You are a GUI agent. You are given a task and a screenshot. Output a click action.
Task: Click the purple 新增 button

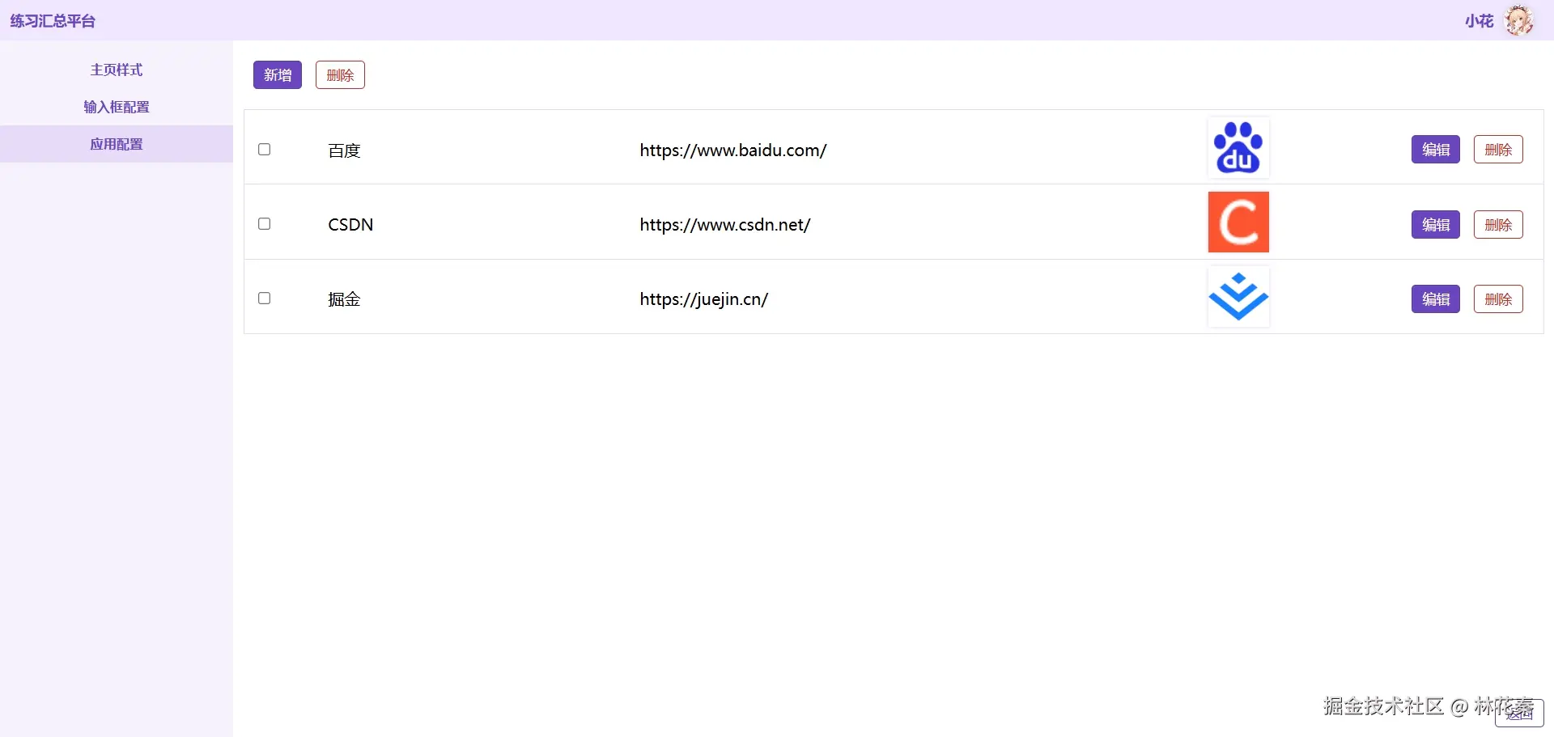point(278,75)
